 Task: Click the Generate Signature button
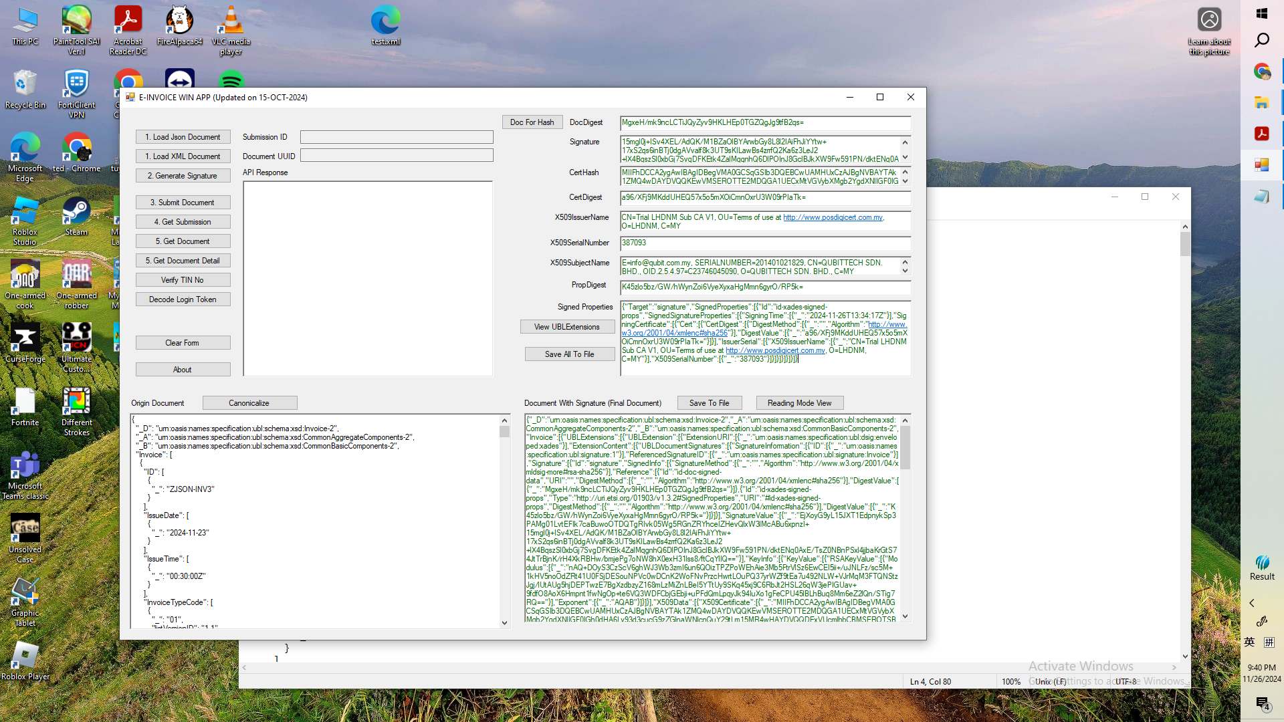183,176
